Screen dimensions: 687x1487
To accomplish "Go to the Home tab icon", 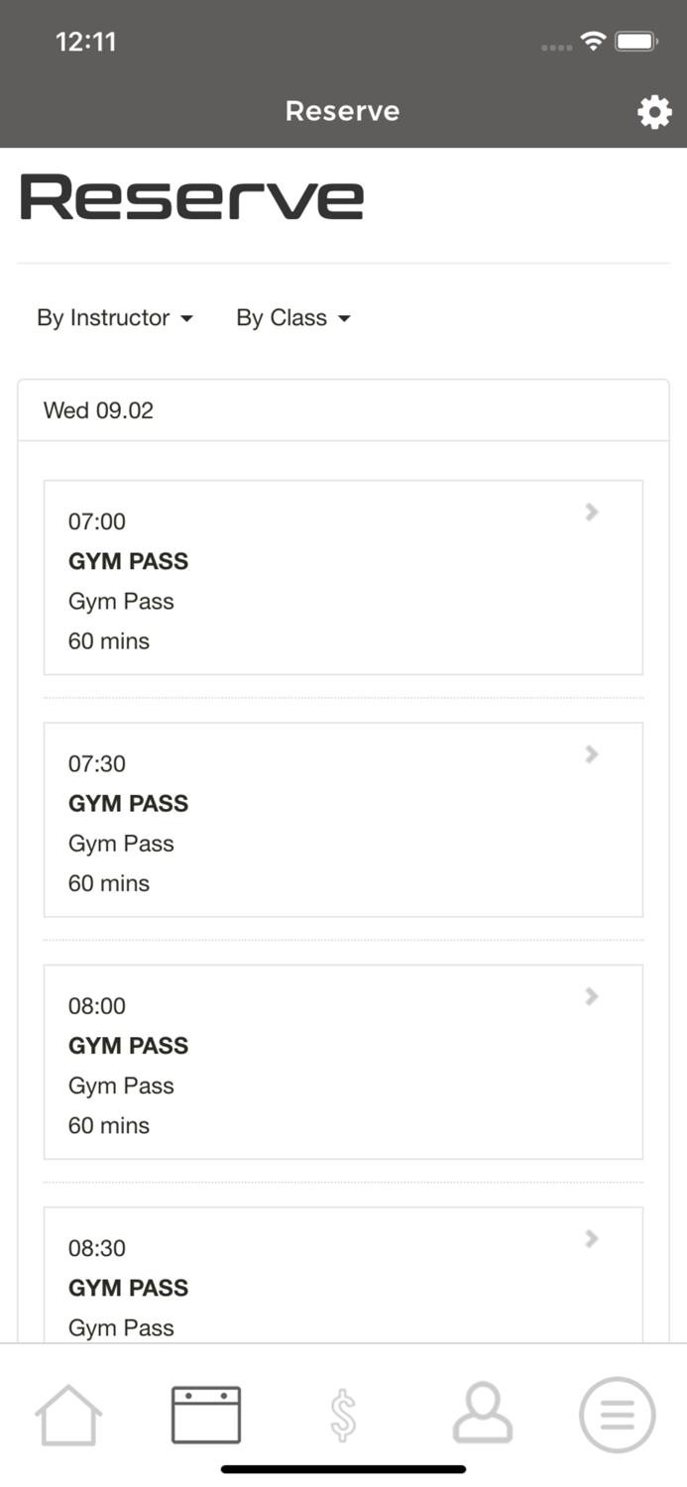I will (68, 1415).
